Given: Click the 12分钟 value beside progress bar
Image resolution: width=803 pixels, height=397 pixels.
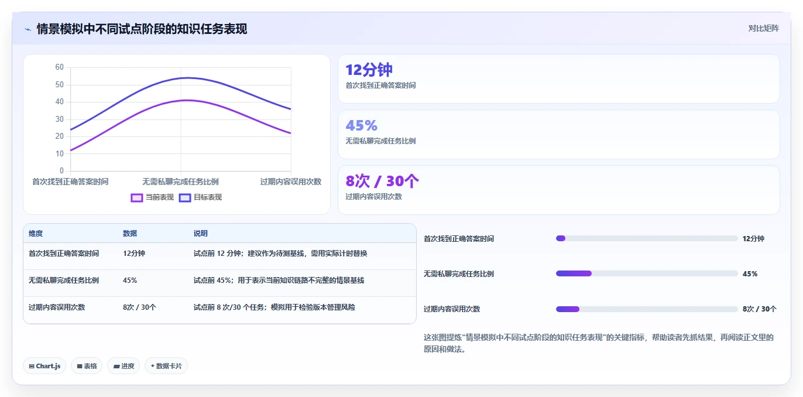Looking at the screenshot, I should pos(753,239).
